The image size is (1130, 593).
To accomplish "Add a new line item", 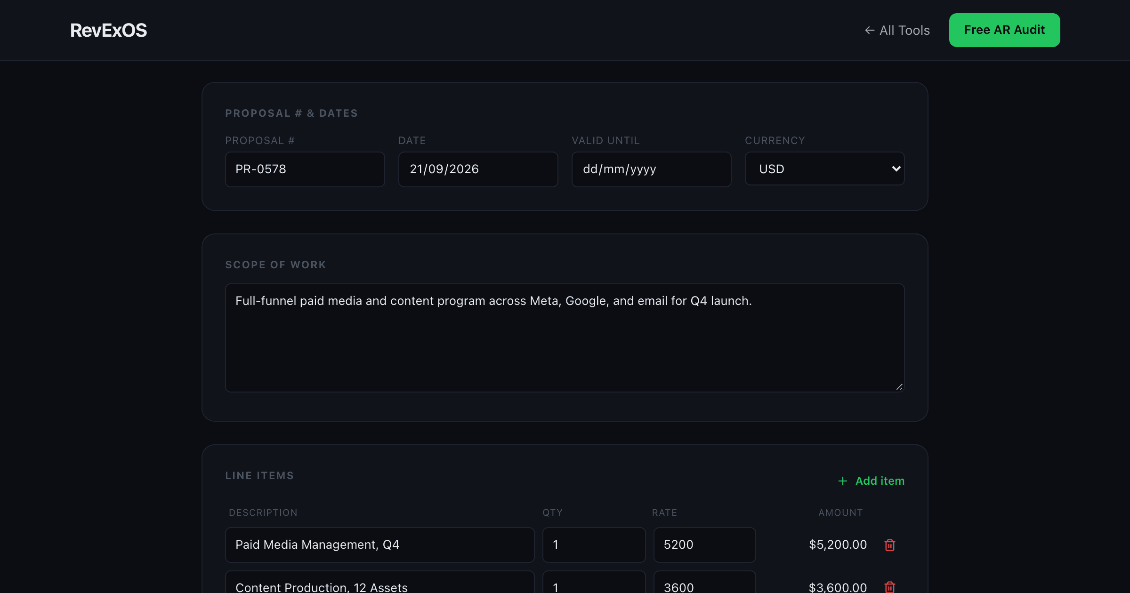I will tap(871, 481).
